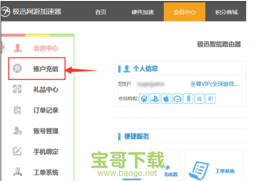The height and width of the screenshot is (181, 256).
Task: Click the 会员特权 label
Action: (128, 99)
